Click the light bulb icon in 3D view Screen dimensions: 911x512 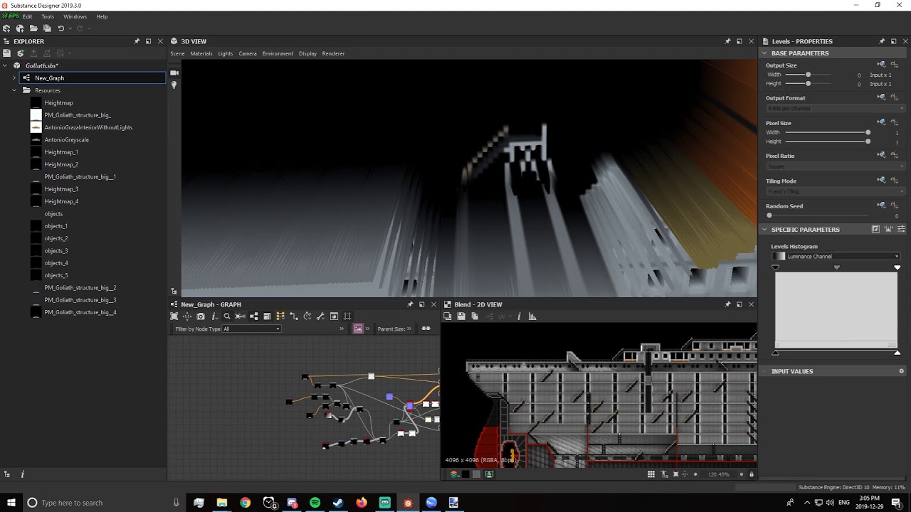(174, 85)
